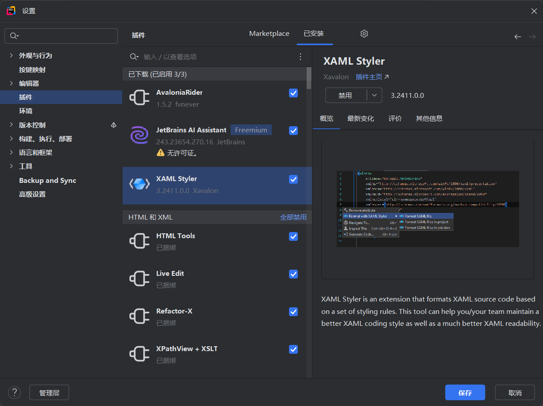543x406 pixels.
Task: Click the version control layers icon
Action: click(114, 125)
